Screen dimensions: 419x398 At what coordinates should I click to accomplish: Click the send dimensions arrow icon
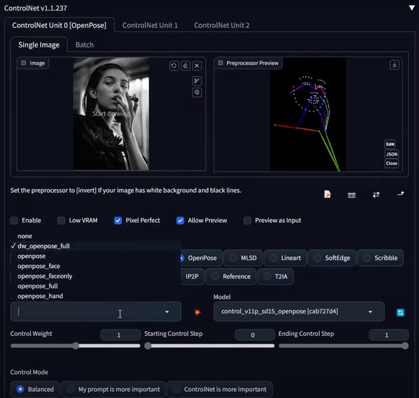point(401,194)
